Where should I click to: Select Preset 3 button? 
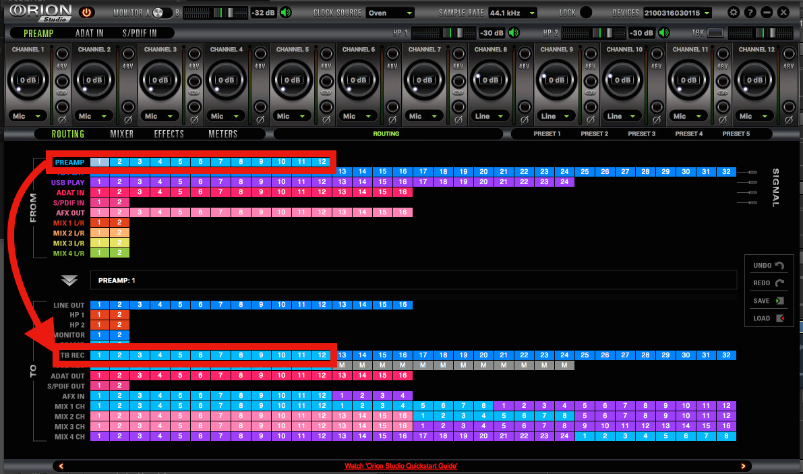pos(641,134)
